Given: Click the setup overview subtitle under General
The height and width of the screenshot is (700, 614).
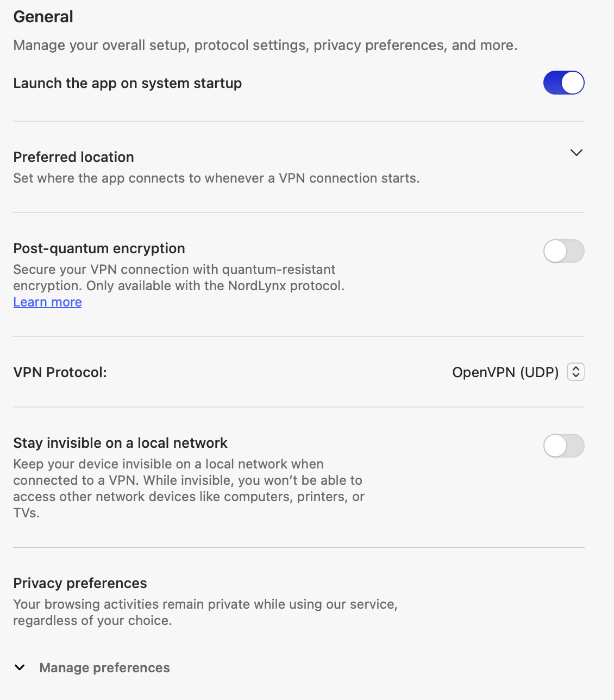Looking at the screenshot, I should tap(265, 45).
